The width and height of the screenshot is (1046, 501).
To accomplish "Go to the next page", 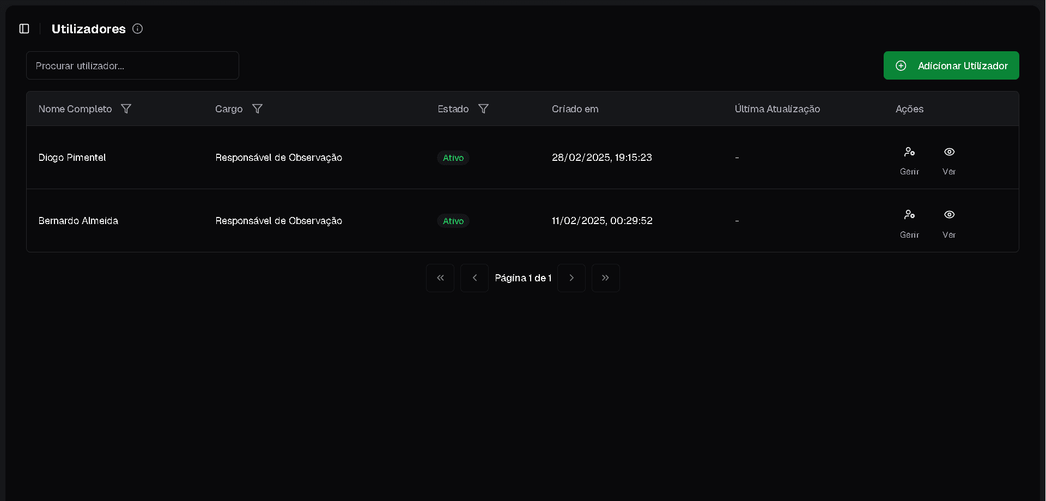I will 571,278.
